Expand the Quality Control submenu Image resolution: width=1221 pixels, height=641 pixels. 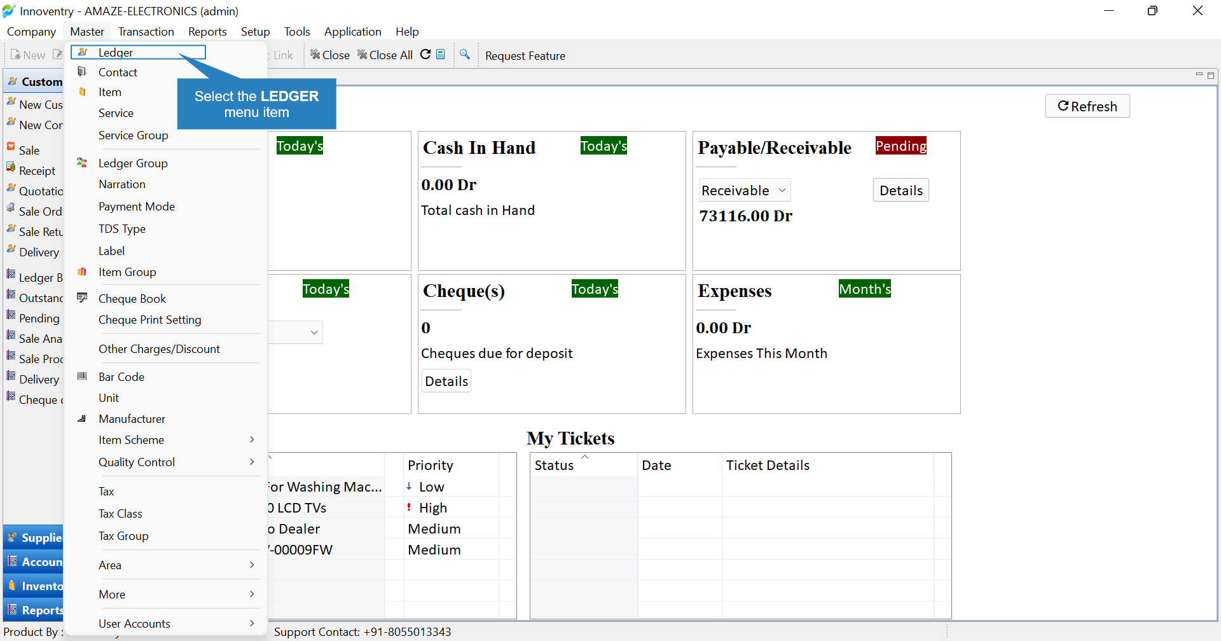pyautogui.click(x=252, y=462)
